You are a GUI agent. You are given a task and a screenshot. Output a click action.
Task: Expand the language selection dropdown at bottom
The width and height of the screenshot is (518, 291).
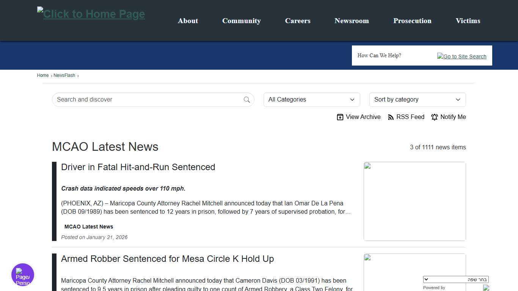point(456,279)
